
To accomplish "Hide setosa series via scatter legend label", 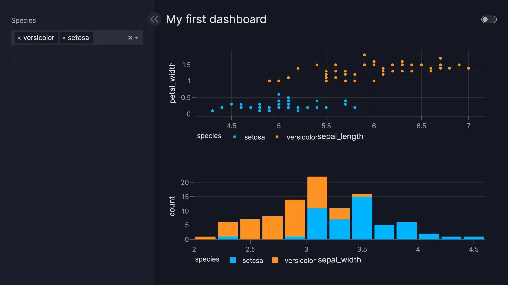I will point(254,137).
